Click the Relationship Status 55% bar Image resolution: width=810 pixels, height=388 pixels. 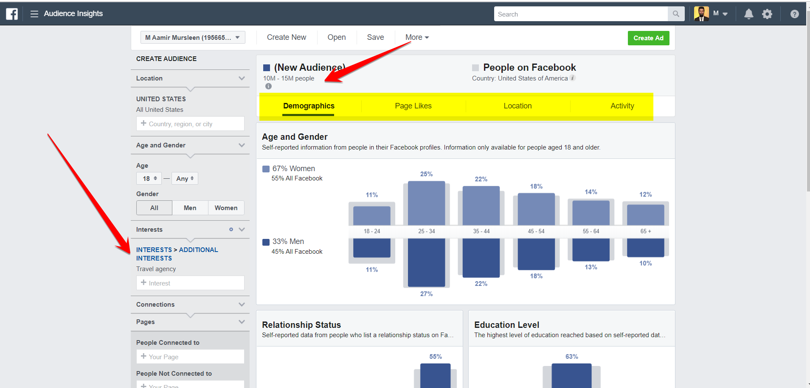pyautogui.click(x=436, y=376)
